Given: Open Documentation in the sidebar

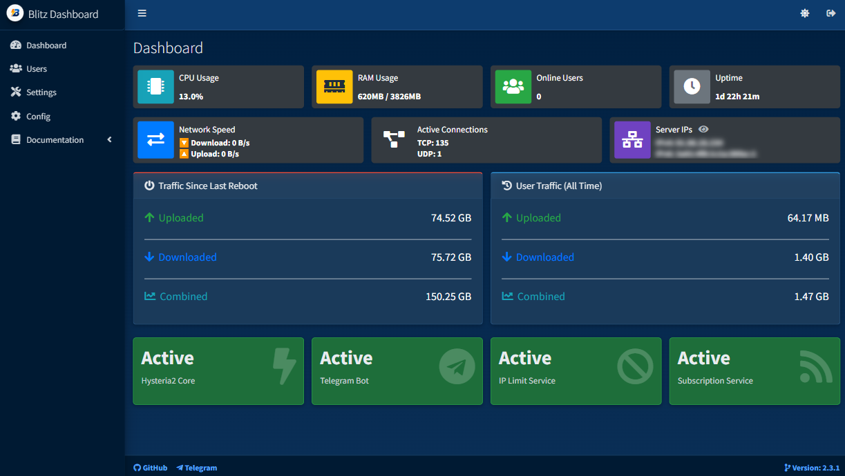Looking at the screenshot, I should (62, 140).
